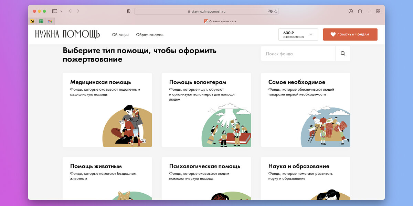Show the tab overview grid icon

tap(378, 11)
